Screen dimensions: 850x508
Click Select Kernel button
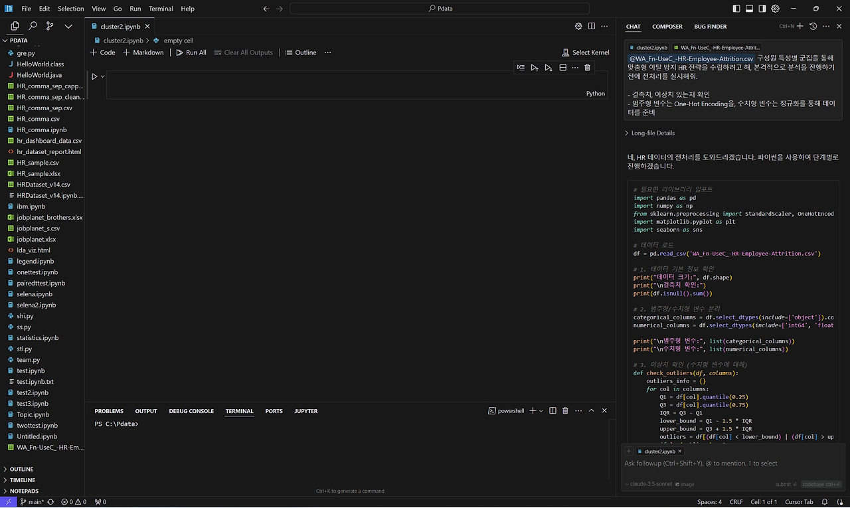(x=586, y=52)
